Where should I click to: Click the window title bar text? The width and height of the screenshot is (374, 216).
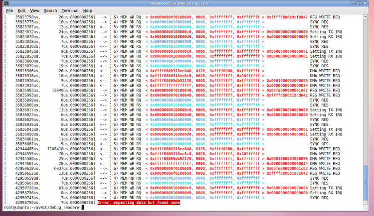point(187,3)
